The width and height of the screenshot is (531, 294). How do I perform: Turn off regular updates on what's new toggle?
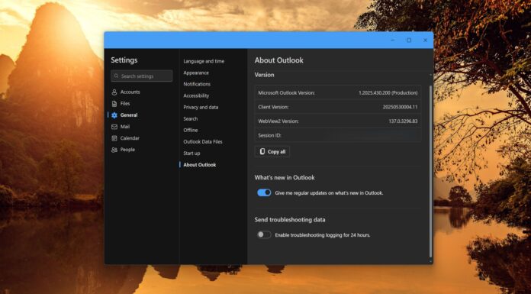tap(264, 192)
